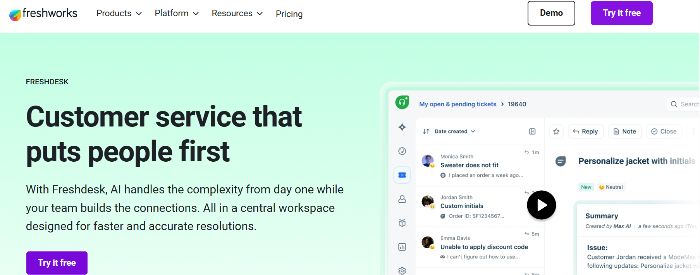The width and height of the screenshot is (700, 275).
Task: Open the Resources dropdown
Action: (x=237, y=13)
